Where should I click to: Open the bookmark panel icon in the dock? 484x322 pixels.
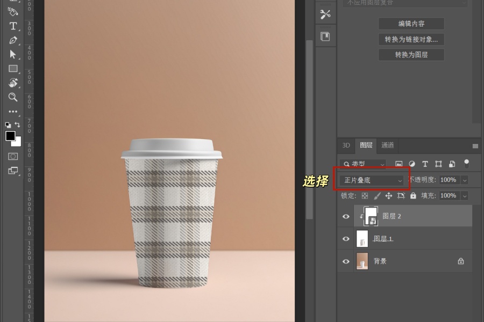point(325,36)
